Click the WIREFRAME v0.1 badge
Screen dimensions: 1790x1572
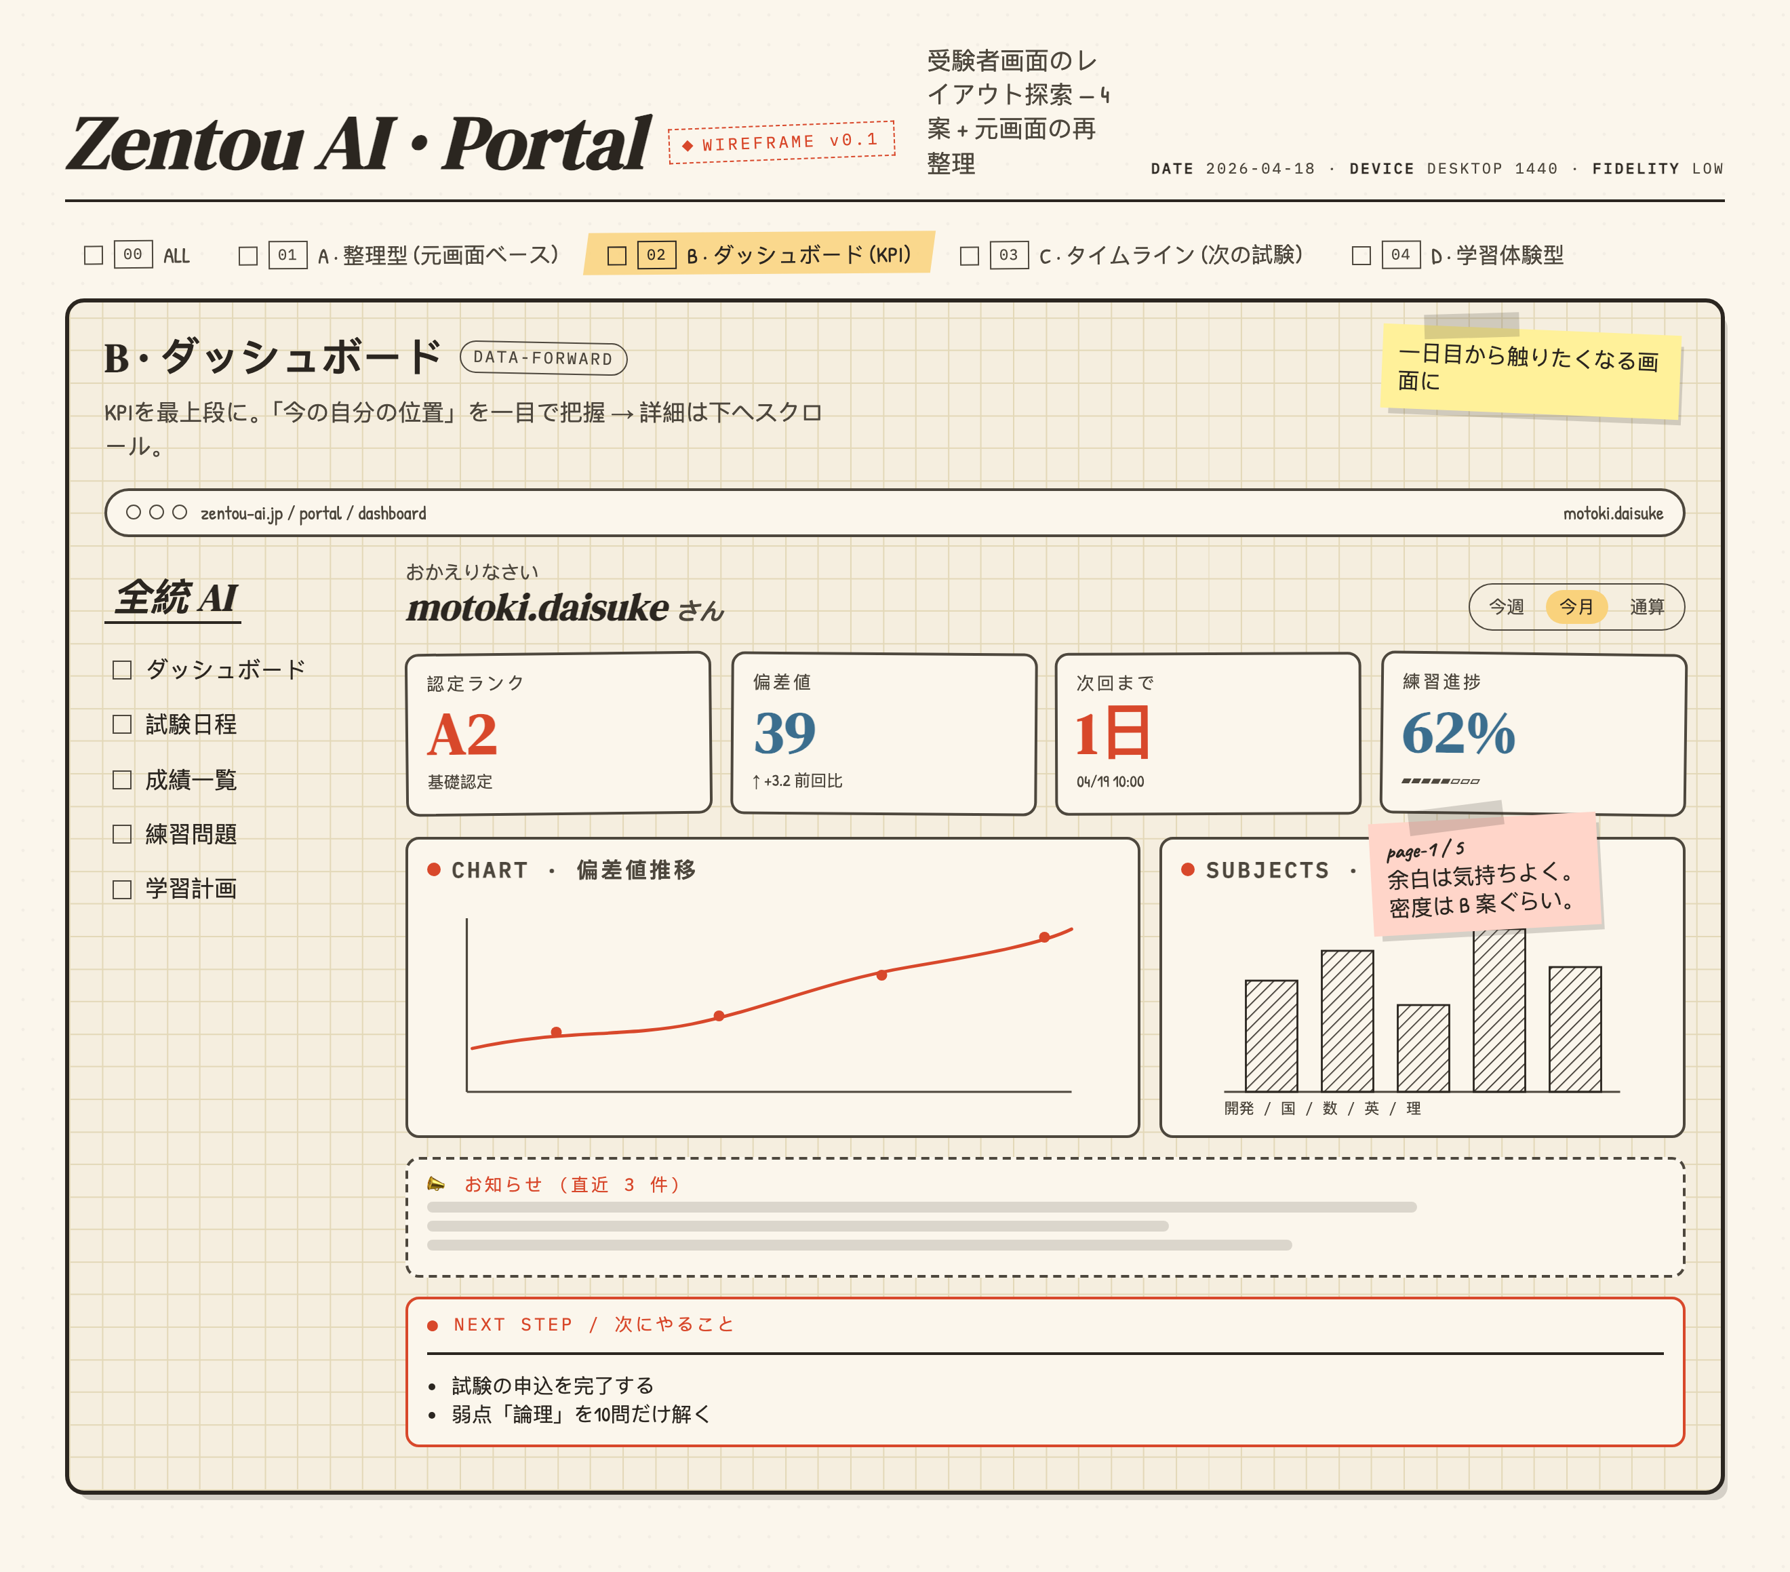(x=781, y=142)
